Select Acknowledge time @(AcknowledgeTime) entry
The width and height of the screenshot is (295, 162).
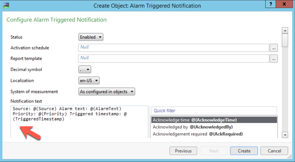pos(214,120)
